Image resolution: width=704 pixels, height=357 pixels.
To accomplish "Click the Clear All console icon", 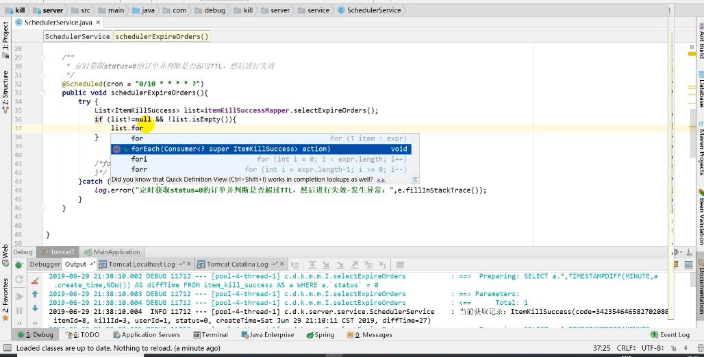I will 35,281.
